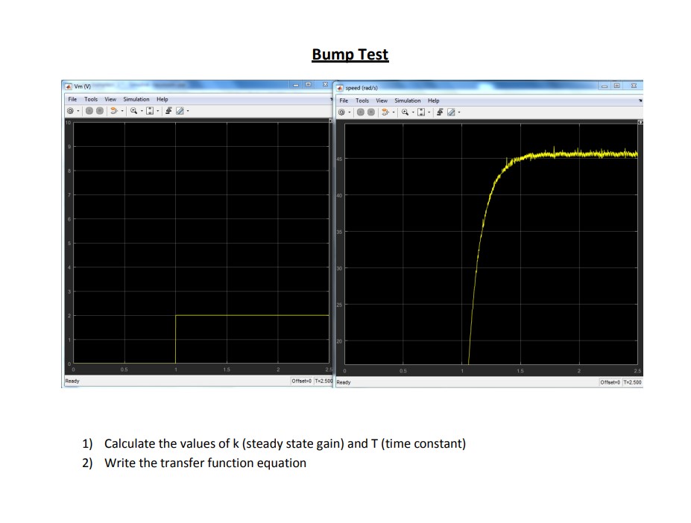Click the Run button on speed scope toolbar
Screen dimensions: 691x523
click(x=360, y=112)
